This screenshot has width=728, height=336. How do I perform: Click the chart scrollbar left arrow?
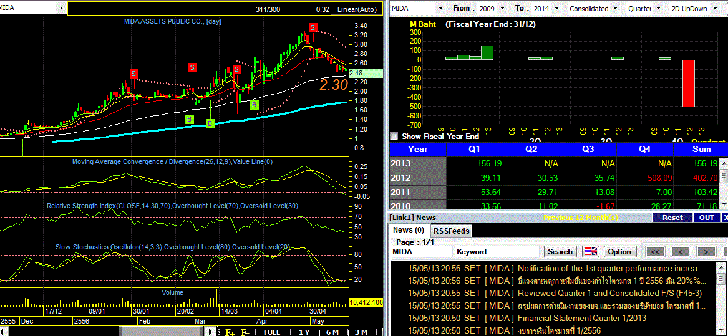coord(2,332)
